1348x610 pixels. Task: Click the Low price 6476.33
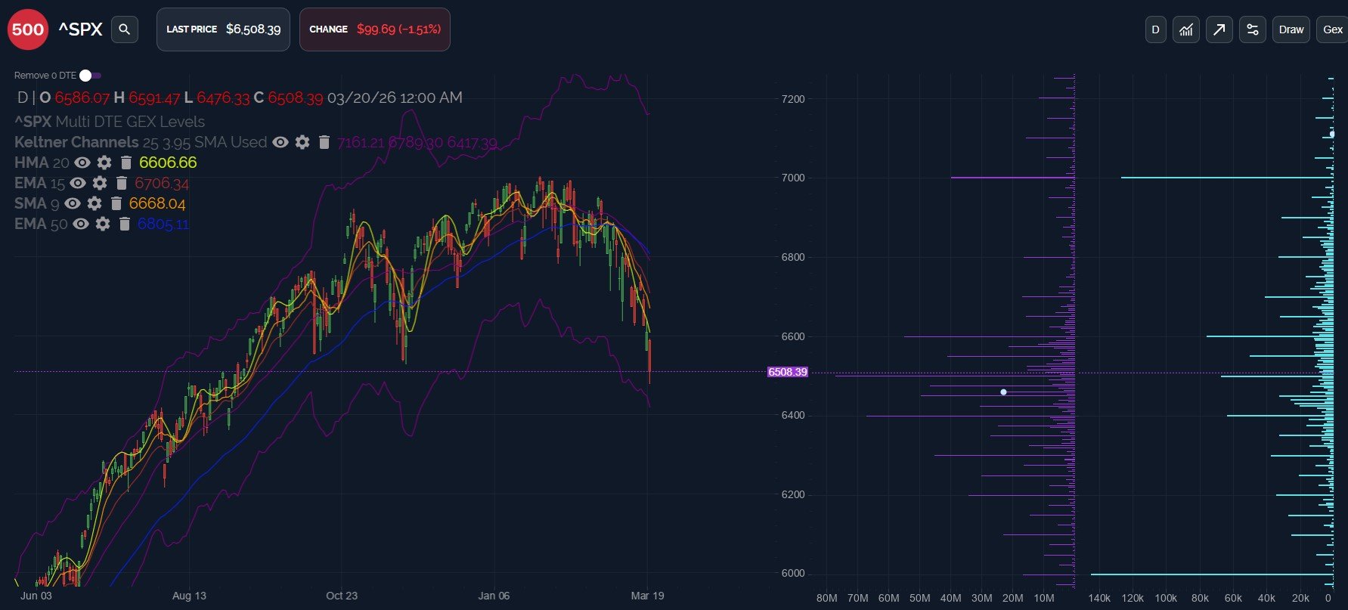pos(223,98)
